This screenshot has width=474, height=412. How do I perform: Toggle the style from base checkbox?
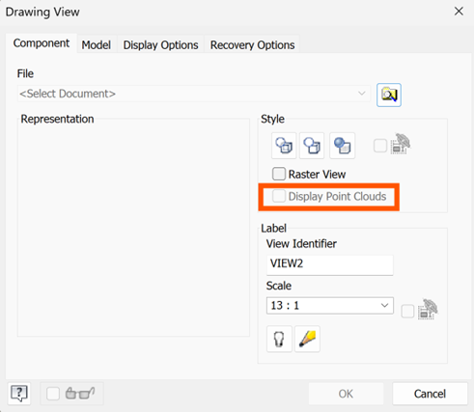[380, 146]
